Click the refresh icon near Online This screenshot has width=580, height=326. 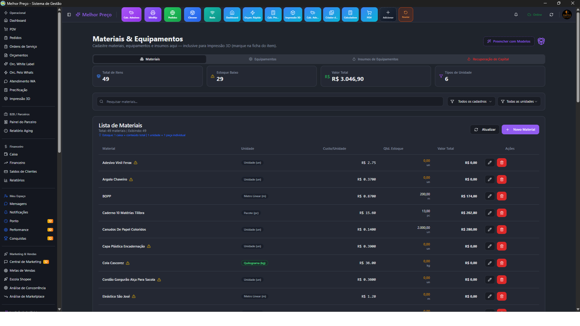tap(551, 14)
